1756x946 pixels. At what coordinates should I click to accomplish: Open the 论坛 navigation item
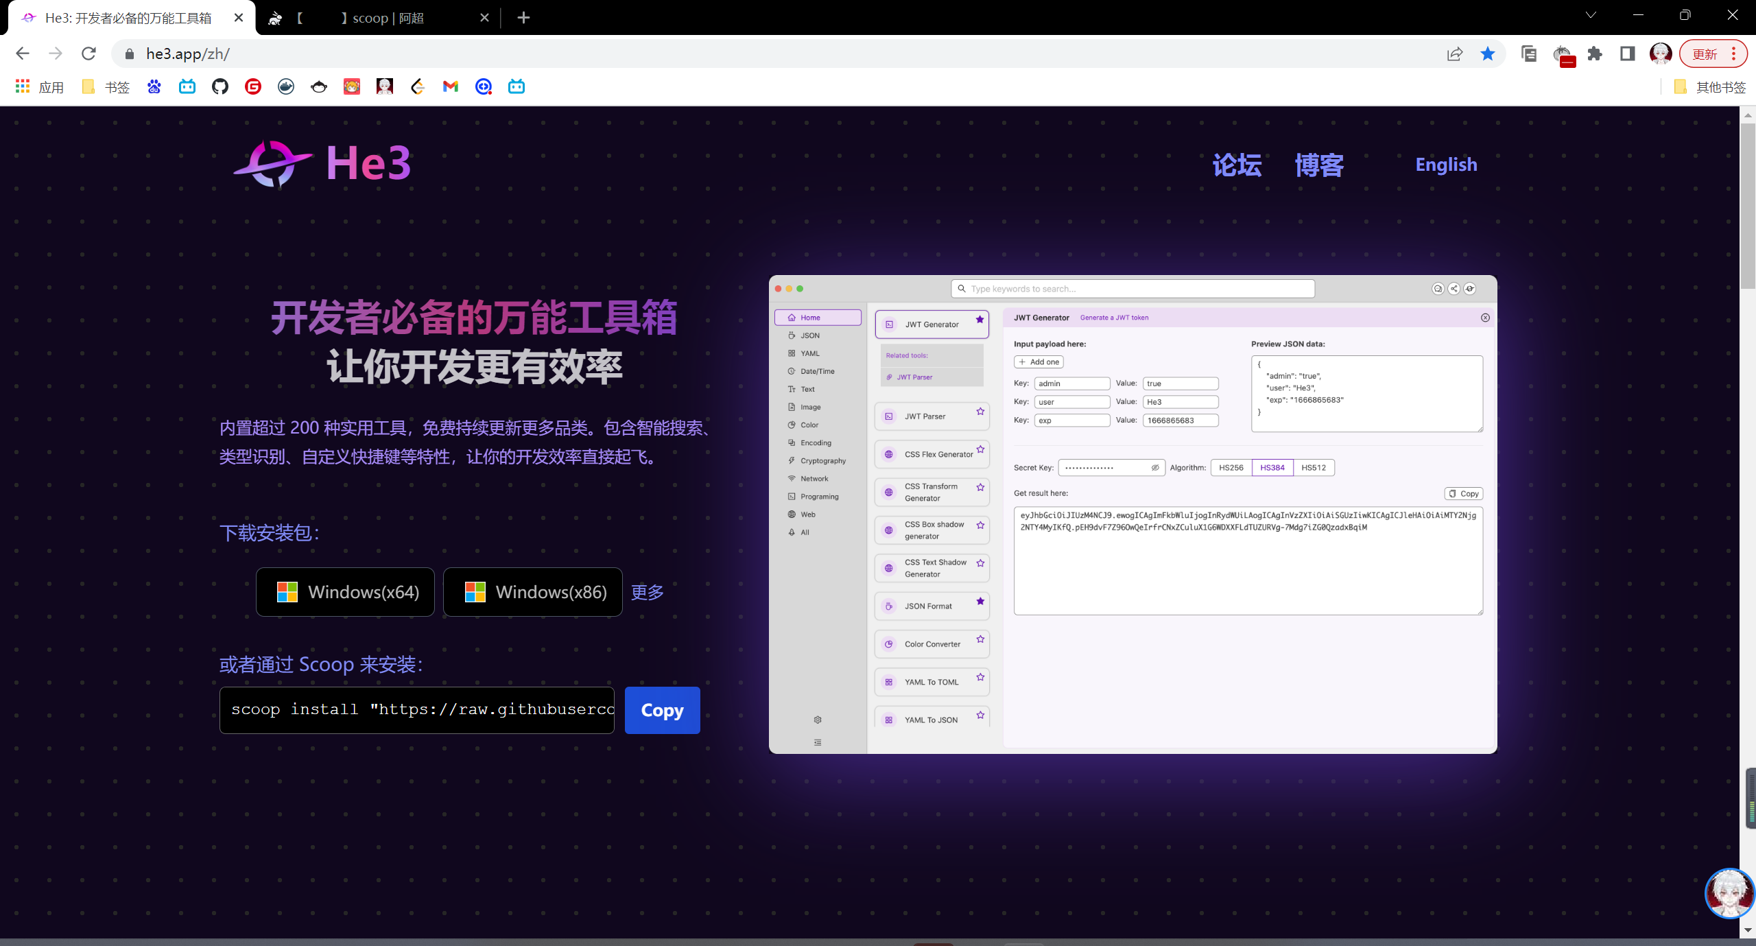pos(1237,165)
